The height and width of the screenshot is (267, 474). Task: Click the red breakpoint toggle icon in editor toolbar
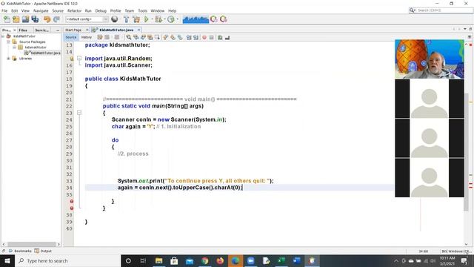[x=204, y=37]
